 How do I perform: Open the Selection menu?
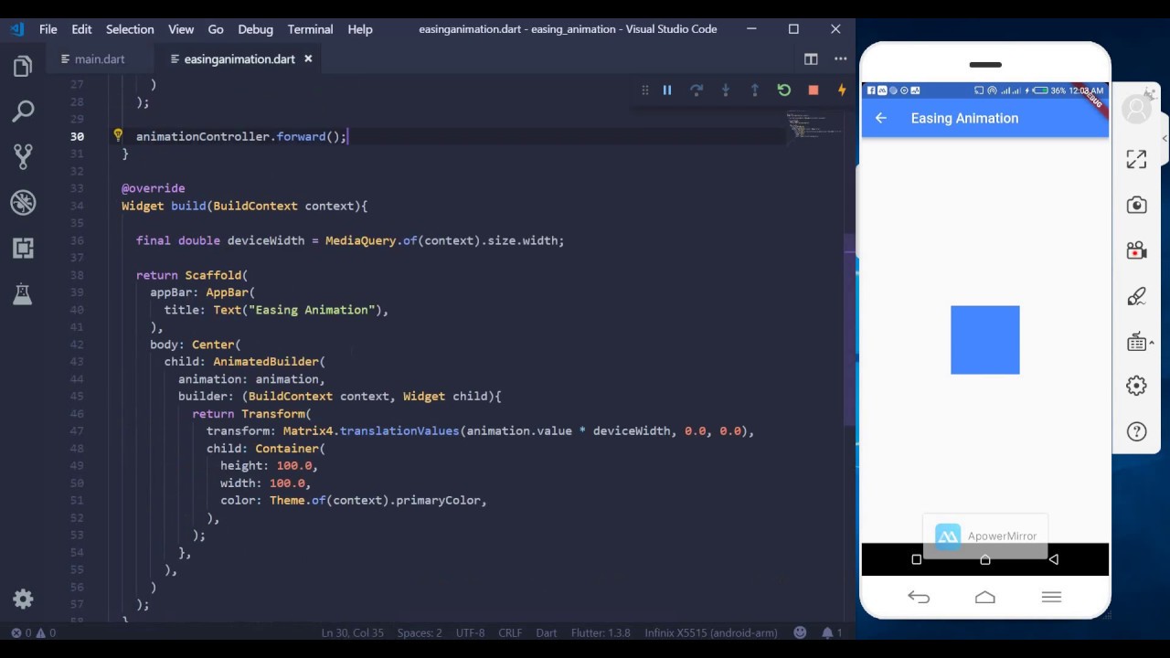pos(130,29)
